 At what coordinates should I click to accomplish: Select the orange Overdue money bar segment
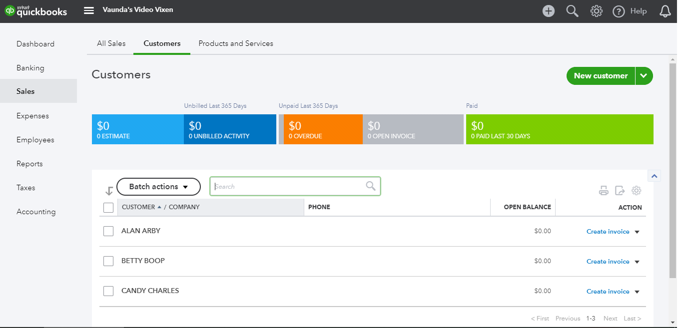coord(323,129)
